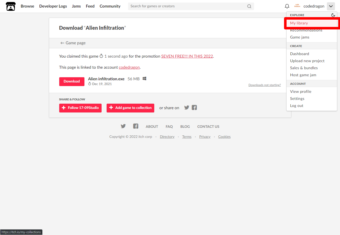Click Log out
This screenshot has width=340, height=235.
coord(312,106)
